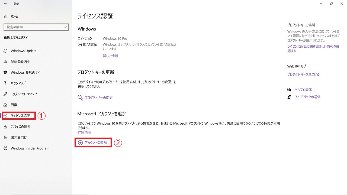The width and height of the screenshot is (347, 195).
Task: Click the 開発者向け tools icon
Action: pyautogui.click(x=5, y=137)
